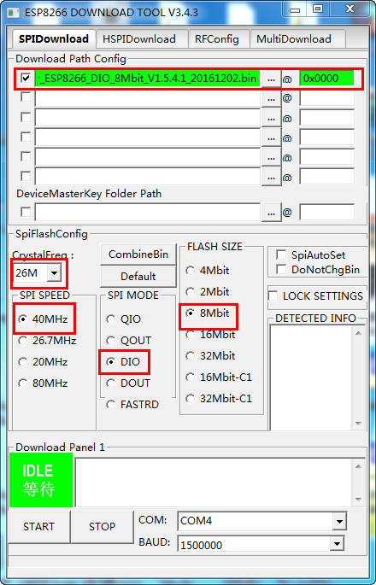376x585 pixels.
Task: Click the ESP8266 app icon in title bar
Action: [13, 12]
